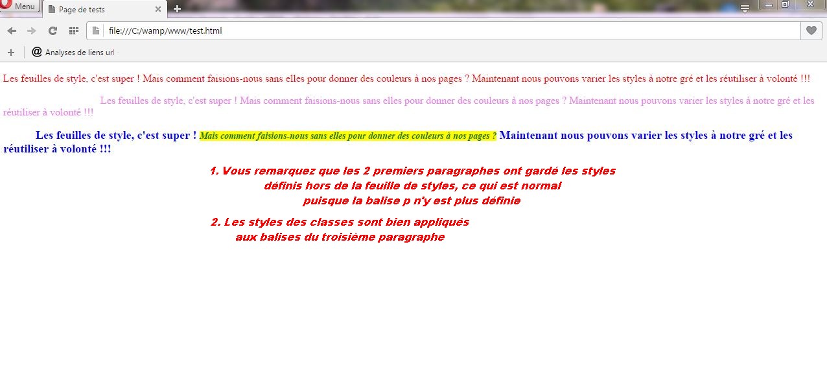Restore down the Opera window
827x373 pixels.
785,5
